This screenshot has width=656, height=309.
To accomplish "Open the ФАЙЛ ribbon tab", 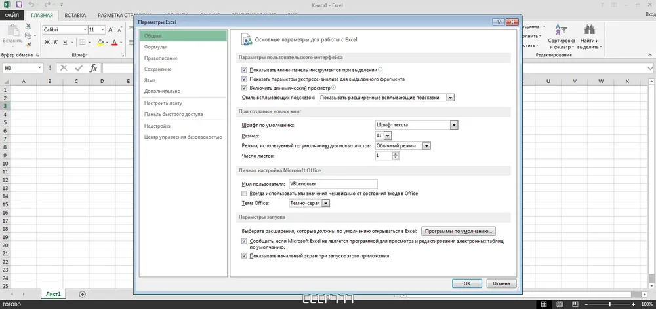I will (12, 16).
